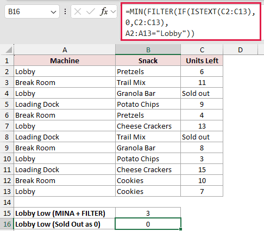The image size is (264, 231).
Task: Select column D header
Action: click(x=240, y=50)
